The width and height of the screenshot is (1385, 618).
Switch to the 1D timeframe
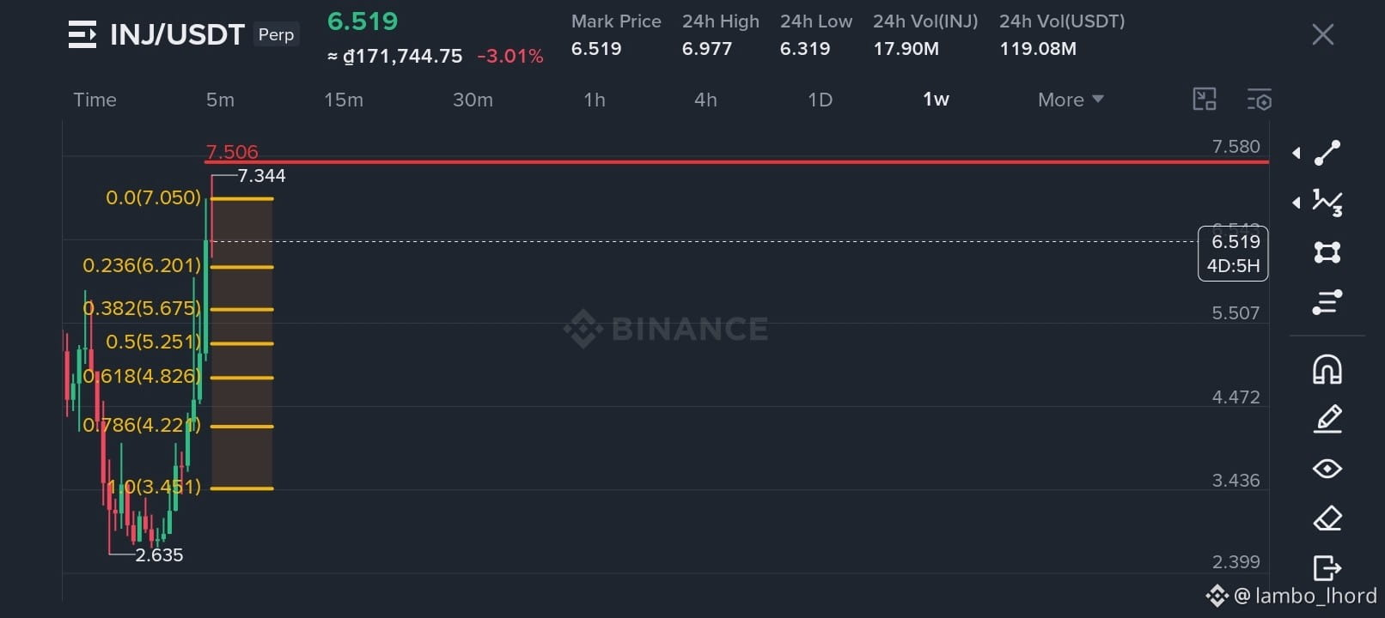820,100
